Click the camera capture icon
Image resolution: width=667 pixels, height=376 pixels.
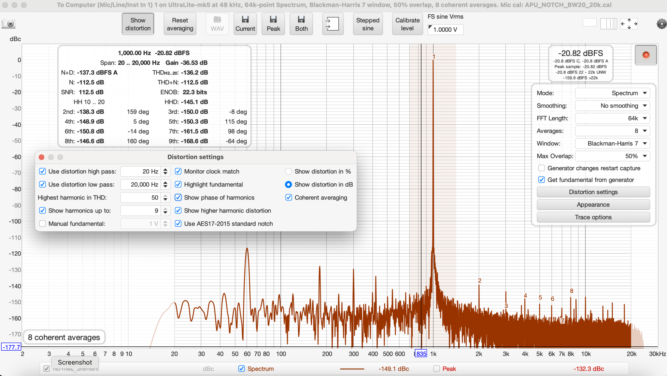pyautogui.click(x=9, y=24)
